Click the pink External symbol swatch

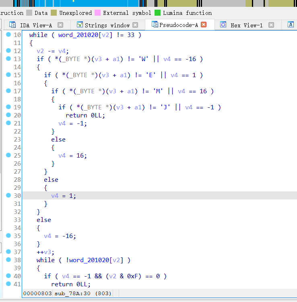click(x=97, y=13)
